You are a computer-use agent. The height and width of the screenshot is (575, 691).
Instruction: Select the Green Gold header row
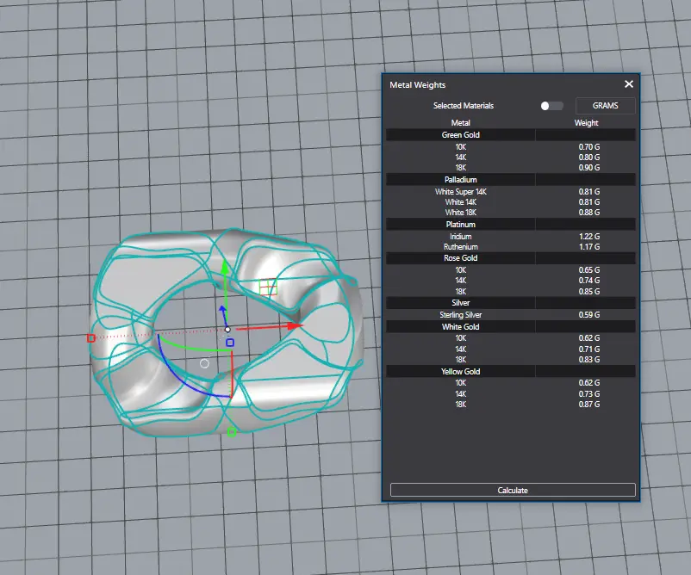(511, 135)
